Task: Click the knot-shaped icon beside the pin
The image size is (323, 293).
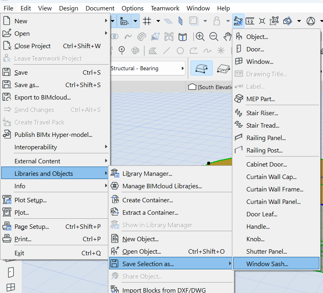Action: (x=135, y=51)
